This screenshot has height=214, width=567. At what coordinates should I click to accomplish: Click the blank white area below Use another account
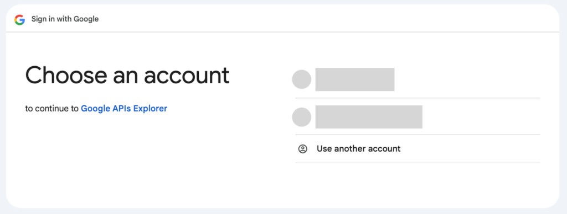pyautogui.click(x=417, y=184)
